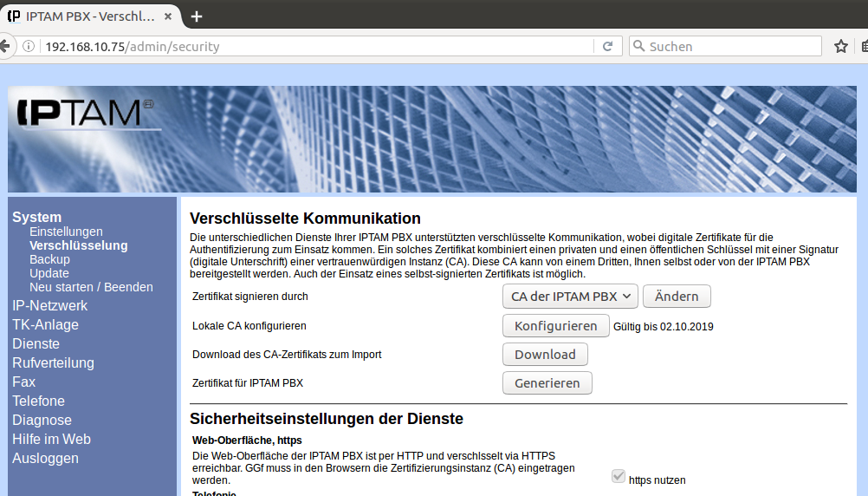The image size is (868, 496).
Task: Click the site info icon in address bar
Action: 29,47
